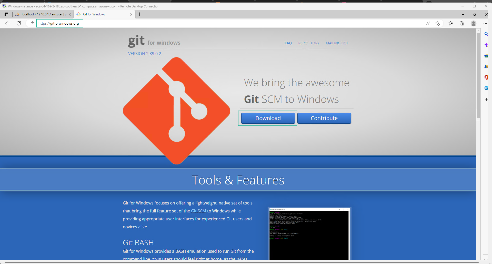492x264 pixels.
Task: Click the Git BASH heading
Action: tap(138, 242)
